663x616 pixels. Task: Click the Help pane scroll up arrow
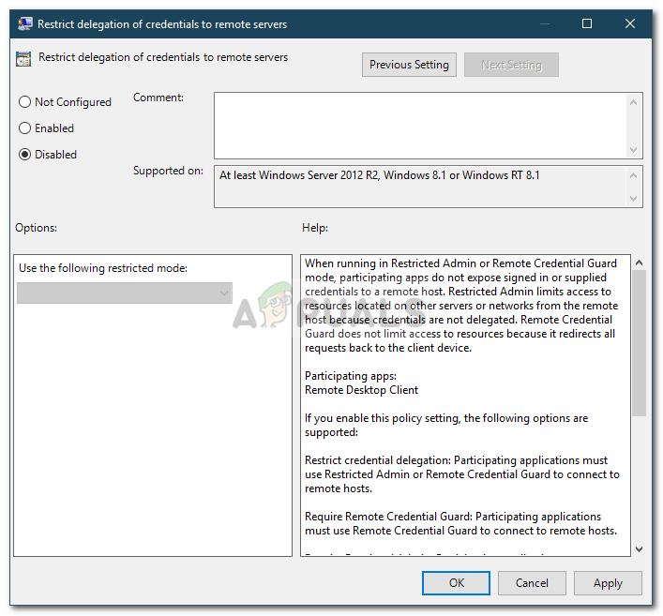(x=639, y=263)
